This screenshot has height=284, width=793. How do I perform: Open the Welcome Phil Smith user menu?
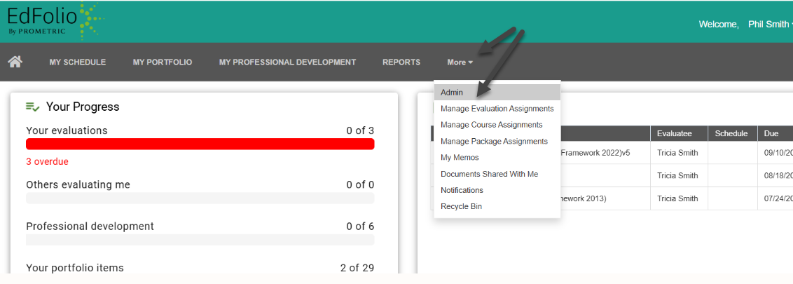tap(745, 25)
